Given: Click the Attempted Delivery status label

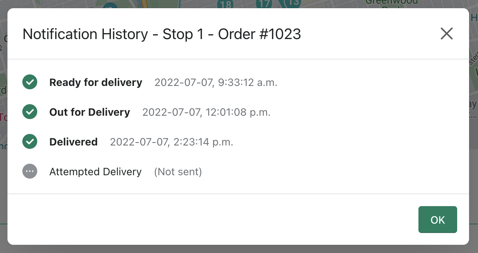Looking at the screenshot, I should 95,172.
